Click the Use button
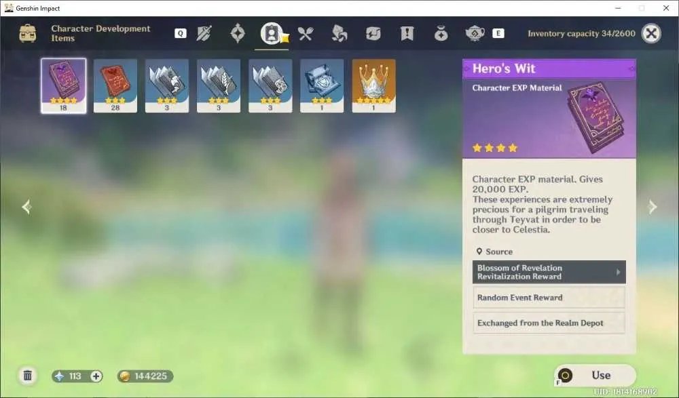Image resolution: width=679 pixels, height=398 pixels. coord(595,375)
